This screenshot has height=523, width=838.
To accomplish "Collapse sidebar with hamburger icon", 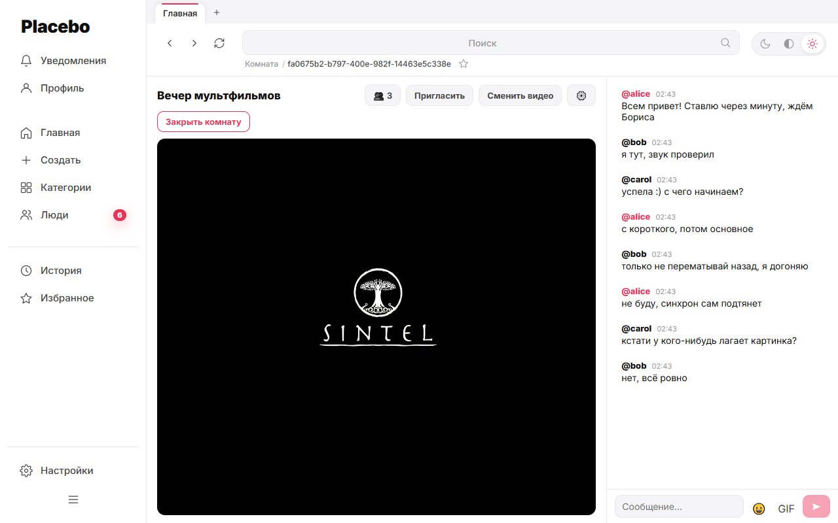I will [x=73, y=499].
